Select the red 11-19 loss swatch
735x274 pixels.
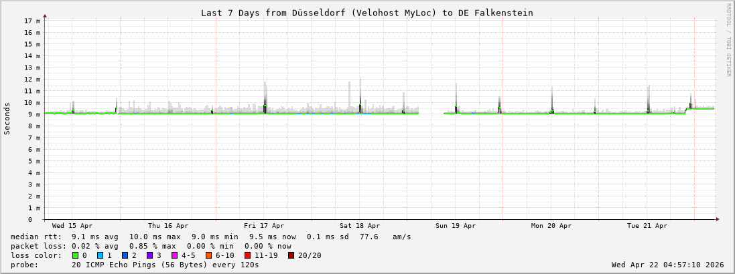pyautogui.click(x=247, y=255)
